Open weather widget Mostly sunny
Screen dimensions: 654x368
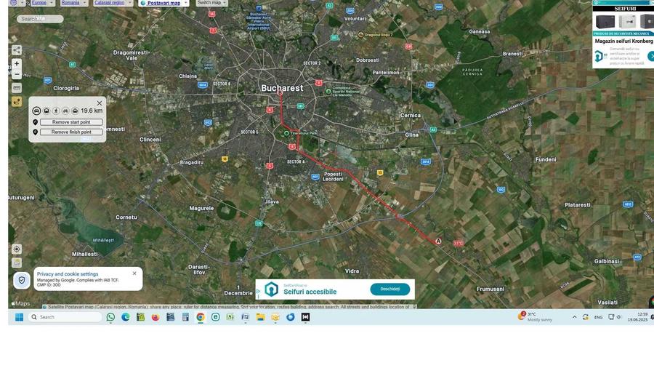point(535,316)
